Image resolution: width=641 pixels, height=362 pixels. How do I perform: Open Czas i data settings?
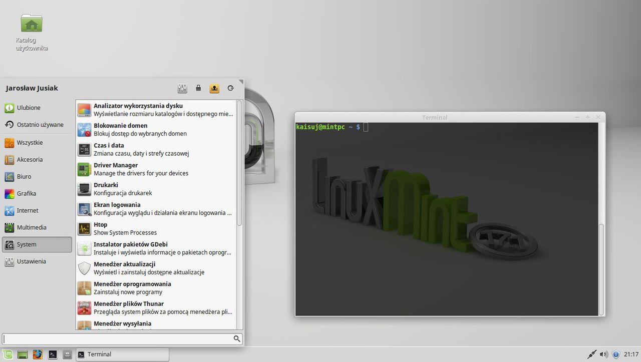pos(156,149)
